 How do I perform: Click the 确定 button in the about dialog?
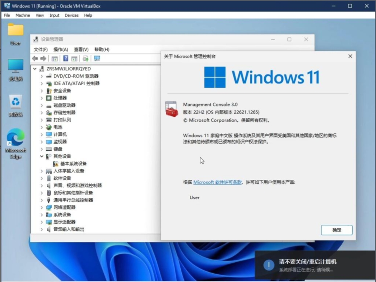(x=336, y=230)
